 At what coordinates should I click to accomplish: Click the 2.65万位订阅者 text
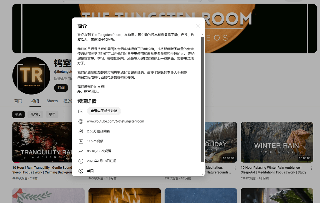click(x=98, y=131)
